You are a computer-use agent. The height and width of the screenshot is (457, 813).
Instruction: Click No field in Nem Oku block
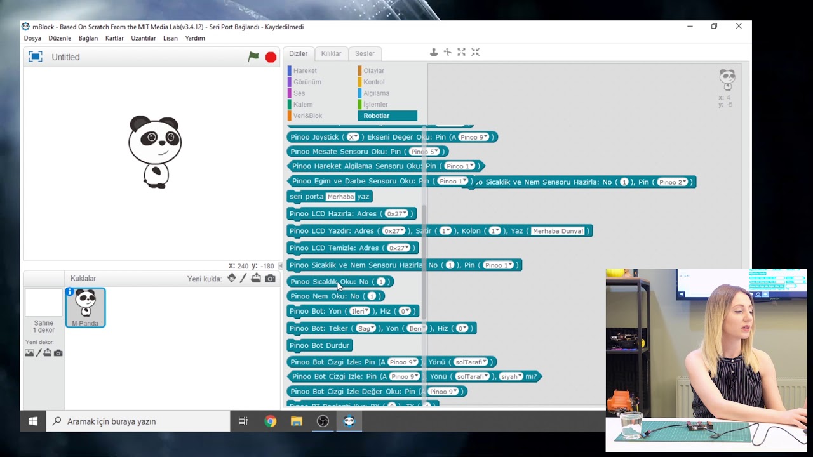pyautogui.click(x=372, y=296)
